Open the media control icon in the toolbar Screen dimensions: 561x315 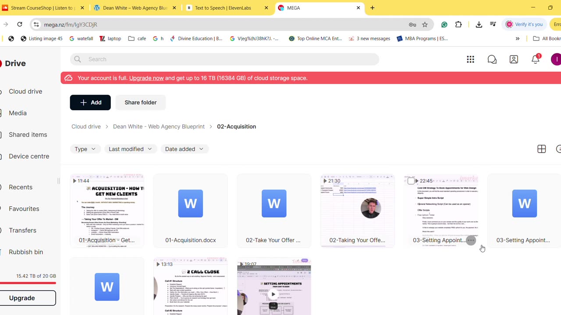[x=493, y=24]
